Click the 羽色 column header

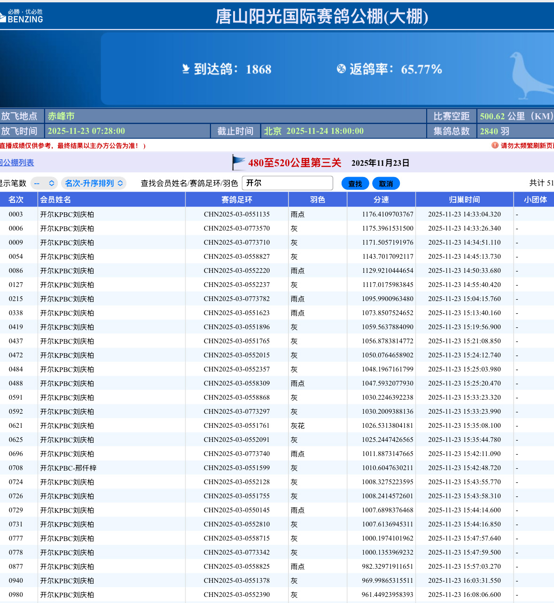coord(318,200)
